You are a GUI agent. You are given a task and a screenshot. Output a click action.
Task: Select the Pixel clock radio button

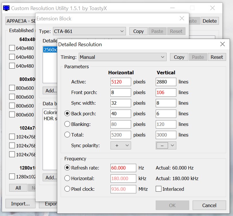click(x=67, y=189)
